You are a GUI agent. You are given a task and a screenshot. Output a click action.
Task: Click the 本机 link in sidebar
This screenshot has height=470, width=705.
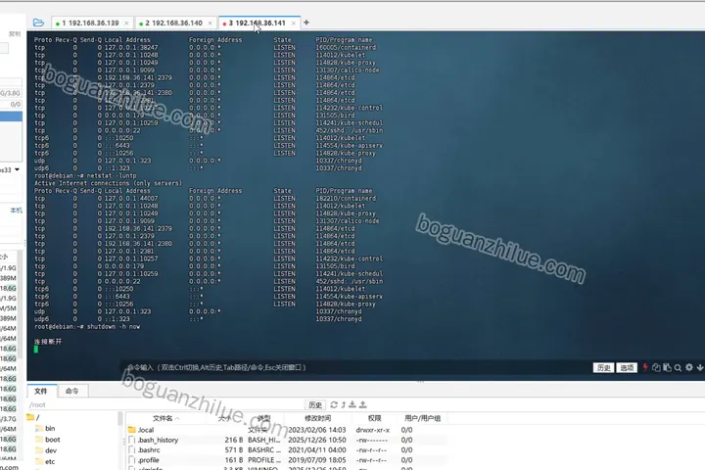pyautogui.click(x=17, y=211)
